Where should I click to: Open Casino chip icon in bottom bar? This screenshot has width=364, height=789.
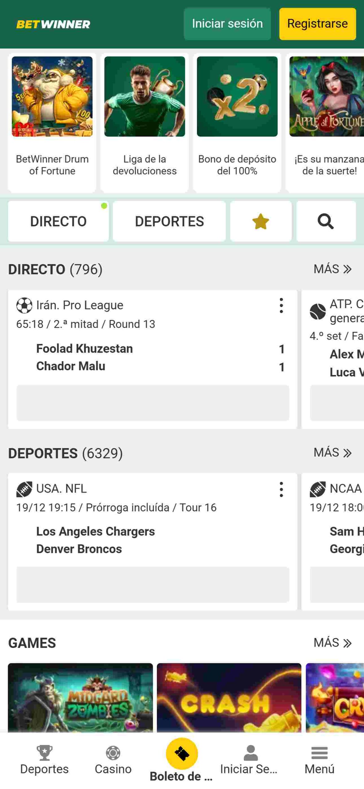tap(113, 753)
